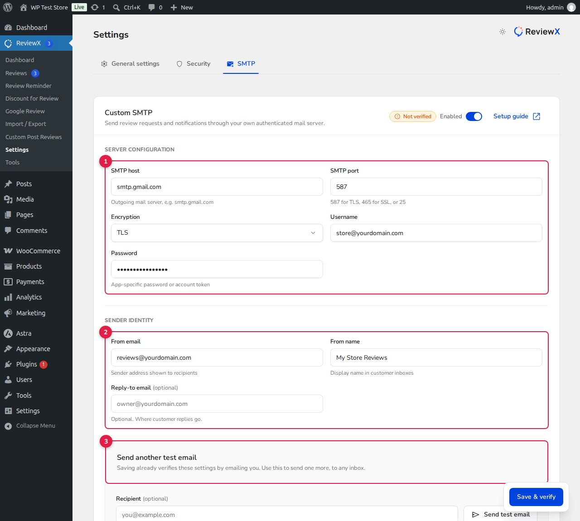
Task: Click the WordPress logo icon
Action: pyautogui.click(x=8, y=7)
